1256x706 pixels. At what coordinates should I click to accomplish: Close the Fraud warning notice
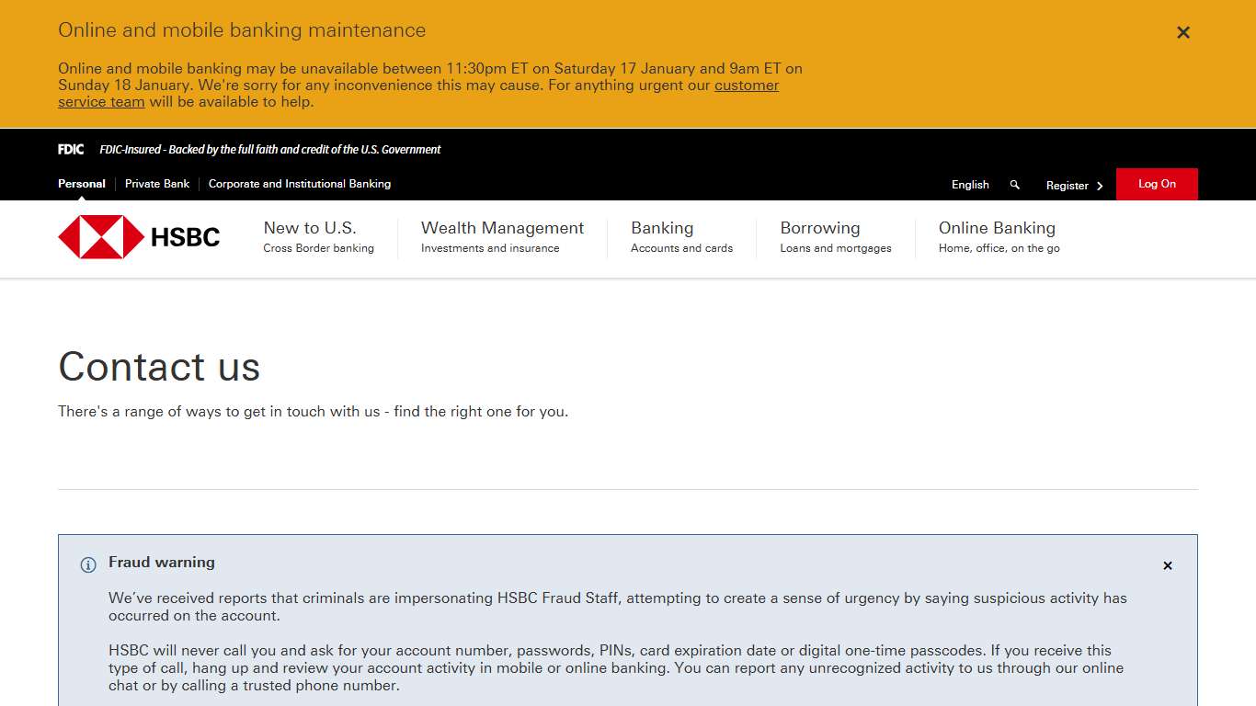pyautogui.click(x=1167, y=565)
